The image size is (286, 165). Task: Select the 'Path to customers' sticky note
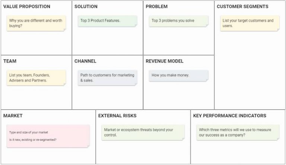pos(107,77)
